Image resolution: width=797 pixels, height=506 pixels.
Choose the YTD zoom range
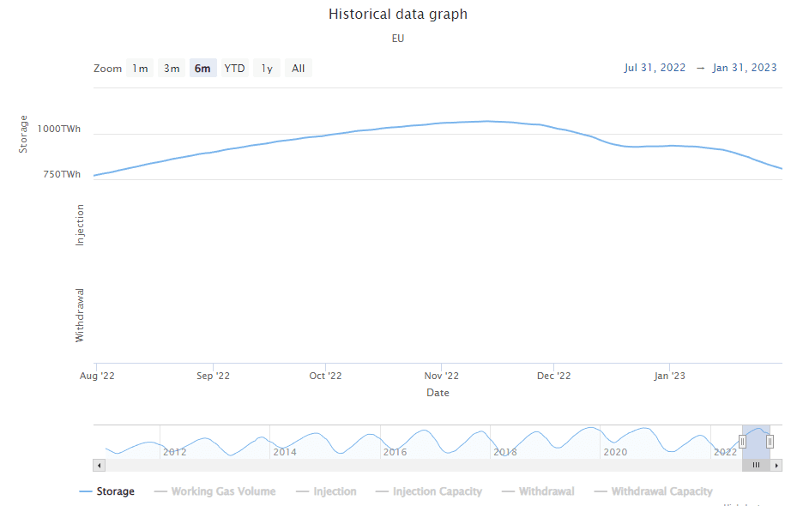[x=234, y=68]
